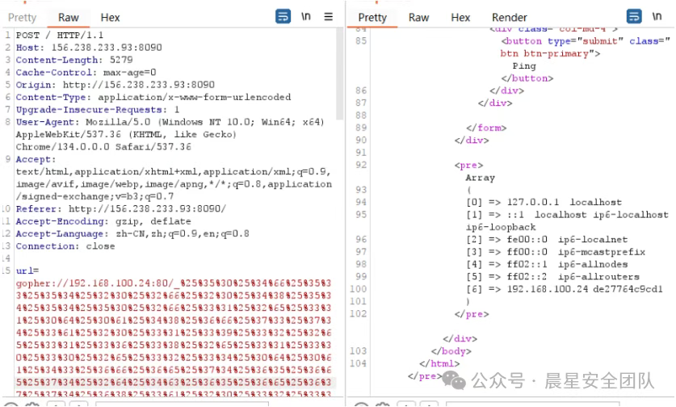The width and height of the screenshot is (676, 407).
Task: Toggle request non-printable characters \n button
Action: [x=307, y=16]
